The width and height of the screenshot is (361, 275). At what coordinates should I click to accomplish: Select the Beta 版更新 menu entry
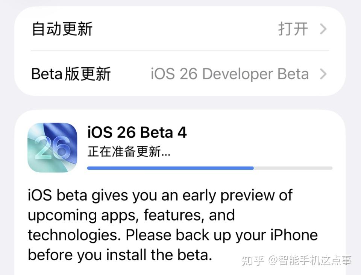coord(71,74)
